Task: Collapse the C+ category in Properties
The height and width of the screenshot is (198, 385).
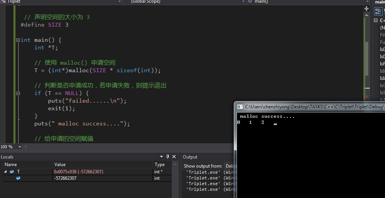Action: (375, 21)
